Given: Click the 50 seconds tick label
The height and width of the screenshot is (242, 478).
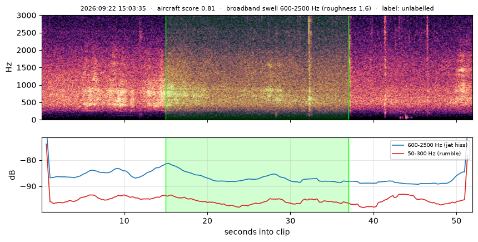Looking at the screenshot, I should [456, 220].
